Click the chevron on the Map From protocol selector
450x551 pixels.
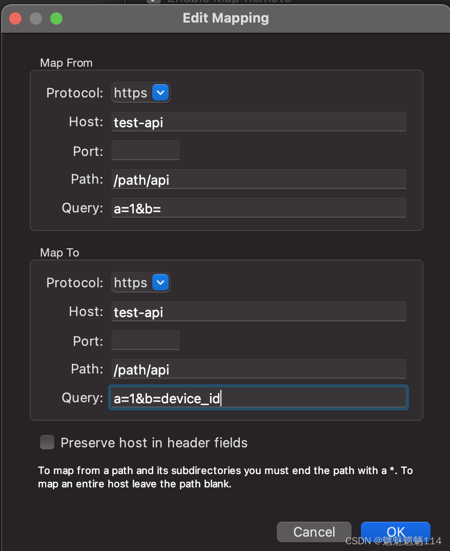coord(160,93)
